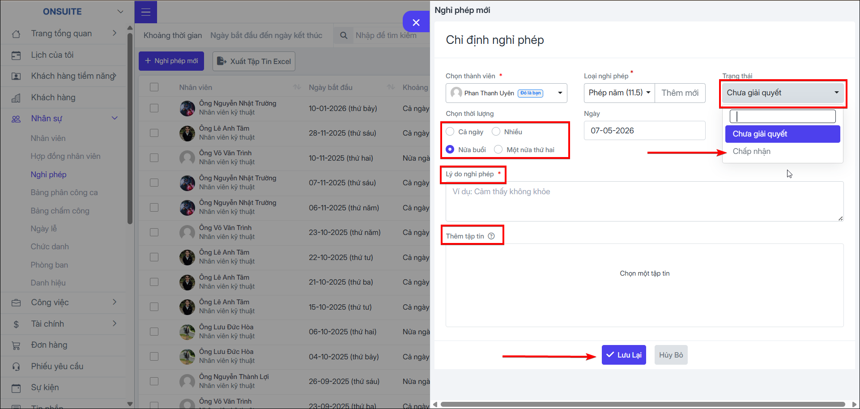The width and height of the screenshot is (860, 409).
Task: Click the Đơn hàng shopping cart icon
Action: [16, 345]
